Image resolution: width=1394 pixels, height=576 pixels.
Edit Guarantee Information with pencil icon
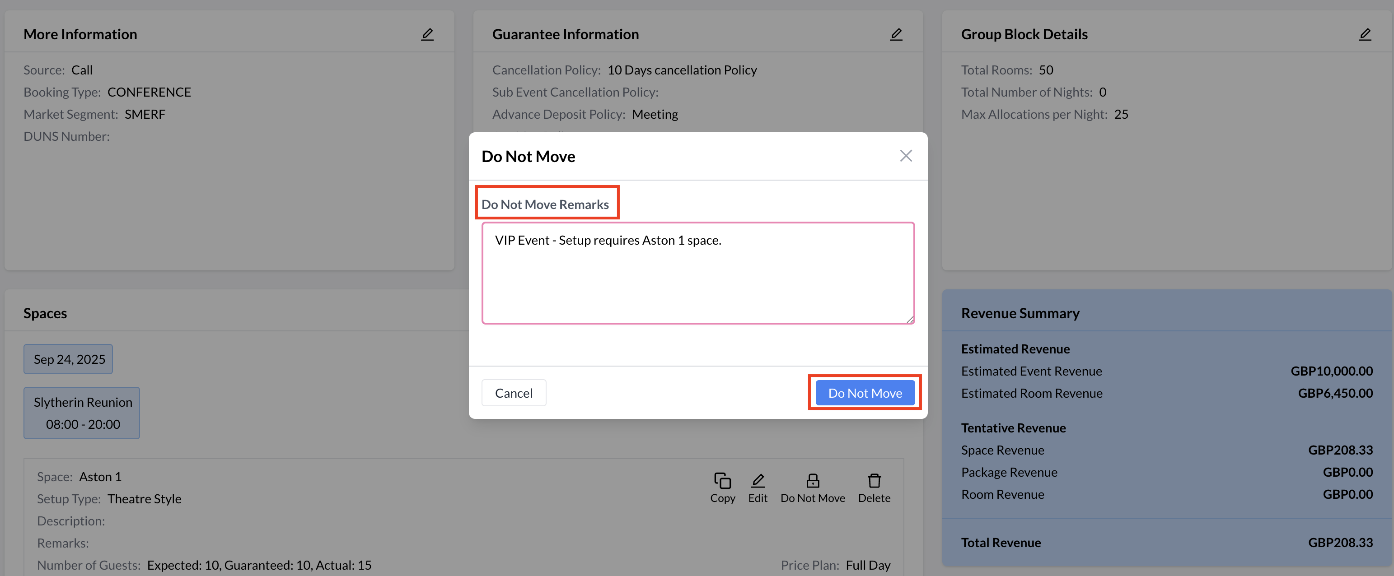tap(896, 35)
